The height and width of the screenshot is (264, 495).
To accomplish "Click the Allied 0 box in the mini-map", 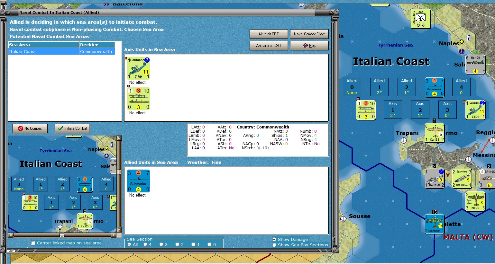I will pyautogui.click(x=19, y=184).
